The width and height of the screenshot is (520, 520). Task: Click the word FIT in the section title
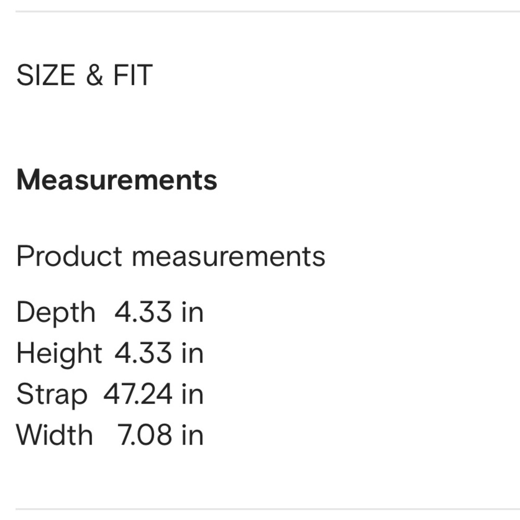[x=133, y=75]
